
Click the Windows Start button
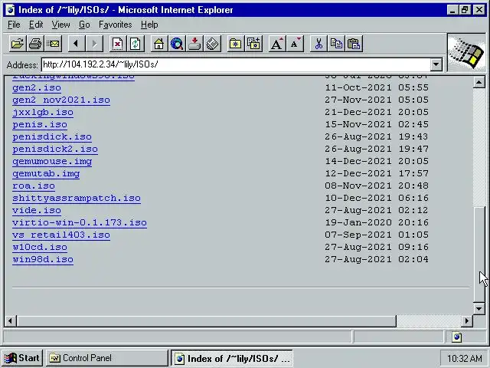(x=22, y=358)
